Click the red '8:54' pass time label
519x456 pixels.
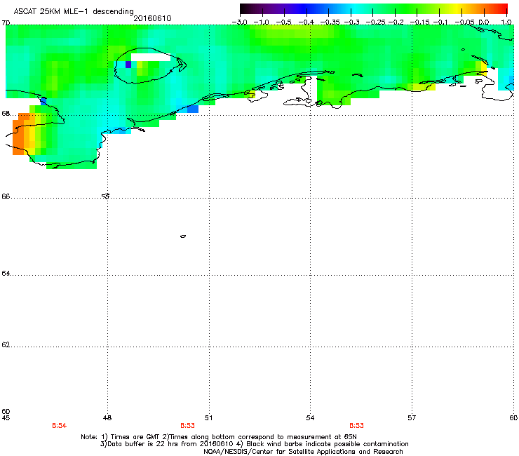(59, 426)
